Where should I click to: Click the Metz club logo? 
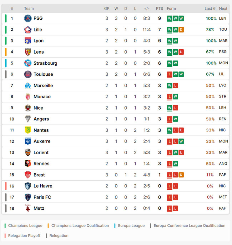point(28,208)
